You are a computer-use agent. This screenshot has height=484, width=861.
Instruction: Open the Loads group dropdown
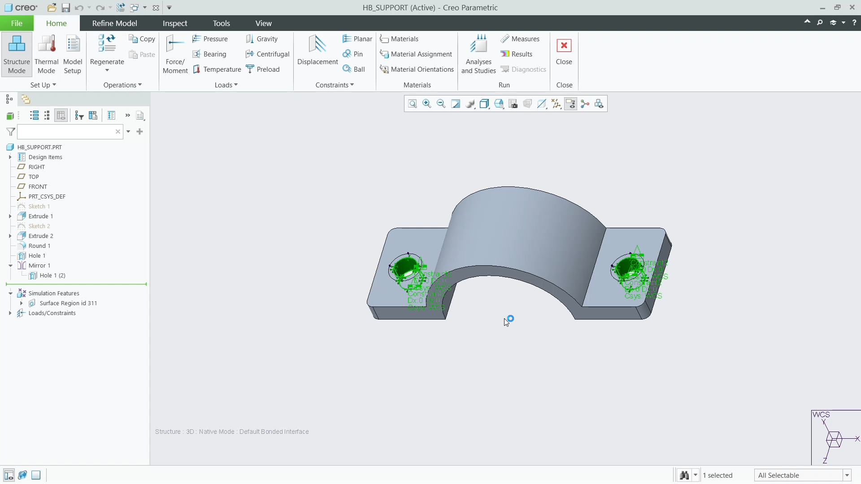pos(226,85)
